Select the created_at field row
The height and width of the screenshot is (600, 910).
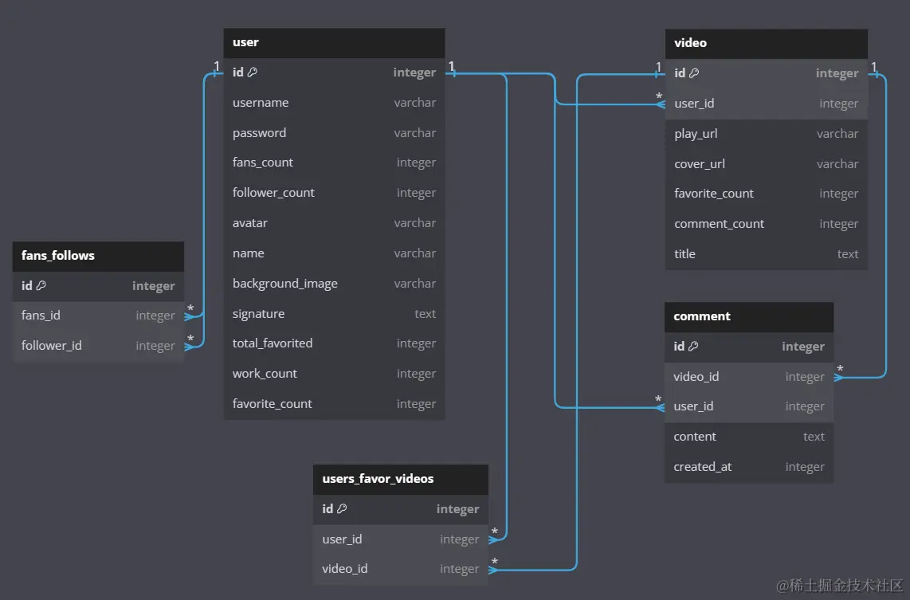click(749, 467)
